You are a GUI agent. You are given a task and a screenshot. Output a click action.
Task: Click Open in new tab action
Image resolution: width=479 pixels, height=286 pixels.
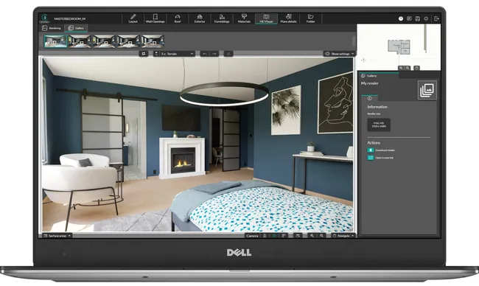(x=380, y=158)
